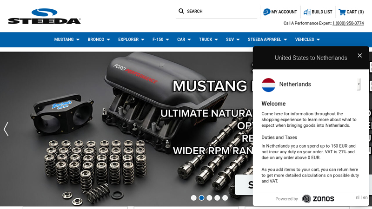Screen dimensions: 372x209
Task: Click the Zonos logo
Action: click(318, 199)
